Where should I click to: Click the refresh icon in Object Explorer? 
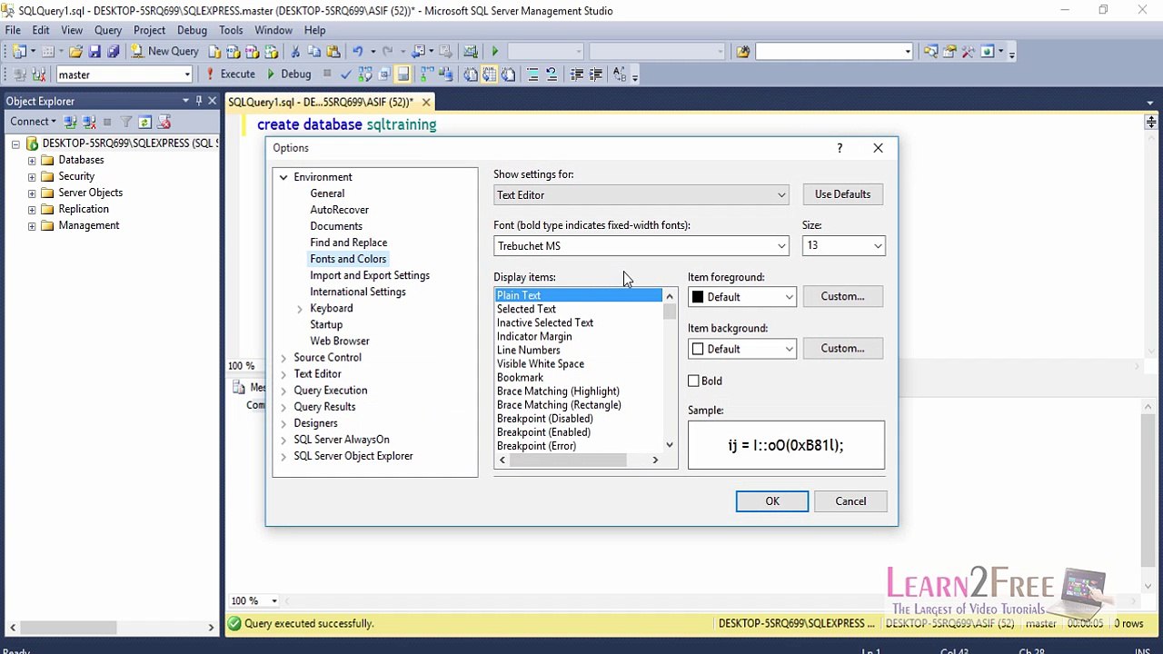144,122
